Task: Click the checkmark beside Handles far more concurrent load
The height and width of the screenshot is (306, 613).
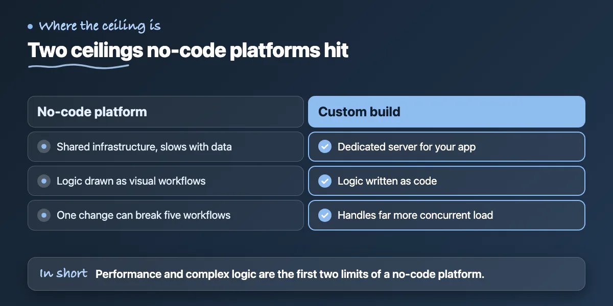Action: (325, 215)
